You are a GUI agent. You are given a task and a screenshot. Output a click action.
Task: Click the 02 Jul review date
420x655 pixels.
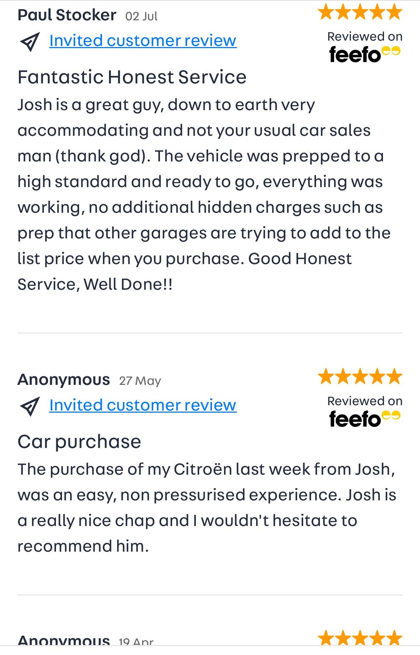pos(141,16)
